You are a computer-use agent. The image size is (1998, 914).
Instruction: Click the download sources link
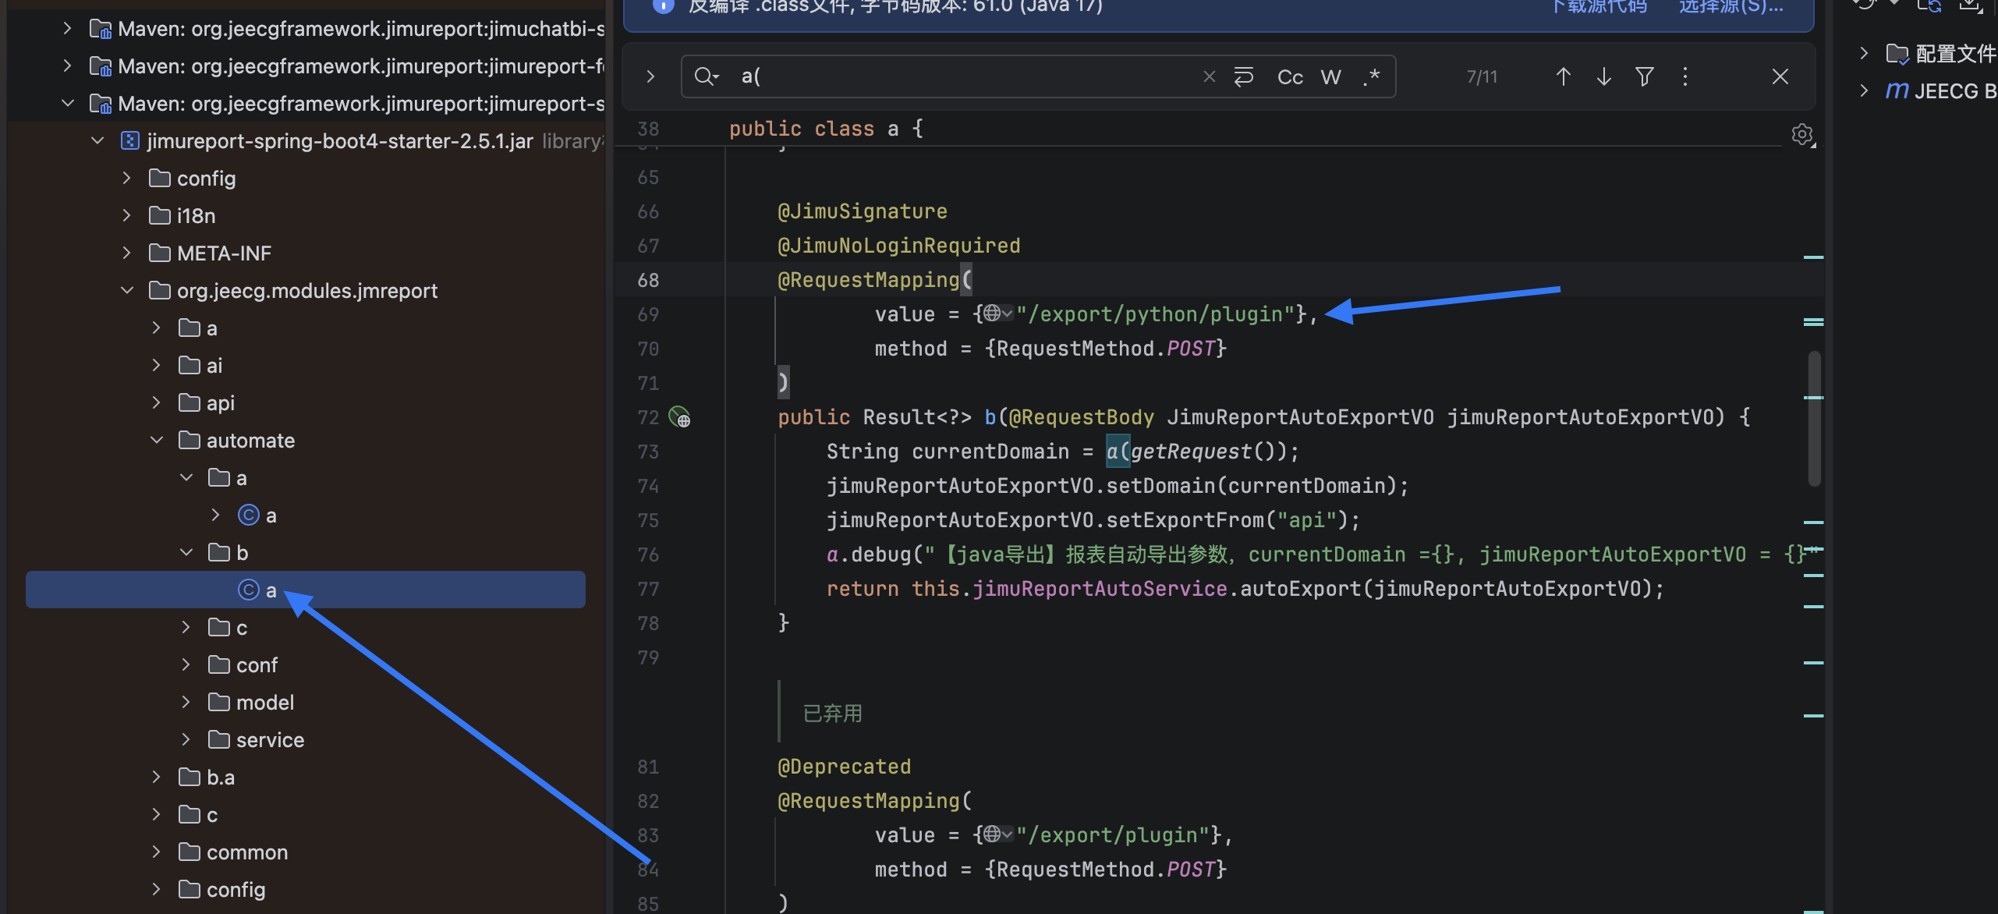click(x=1599, y=6)
